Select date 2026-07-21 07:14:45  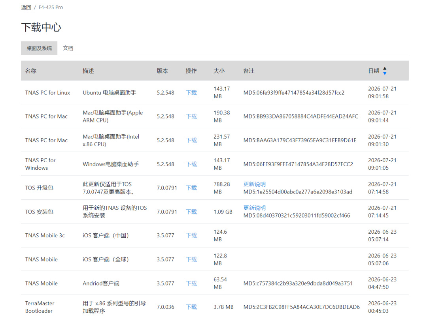click(x=382, y=212)
